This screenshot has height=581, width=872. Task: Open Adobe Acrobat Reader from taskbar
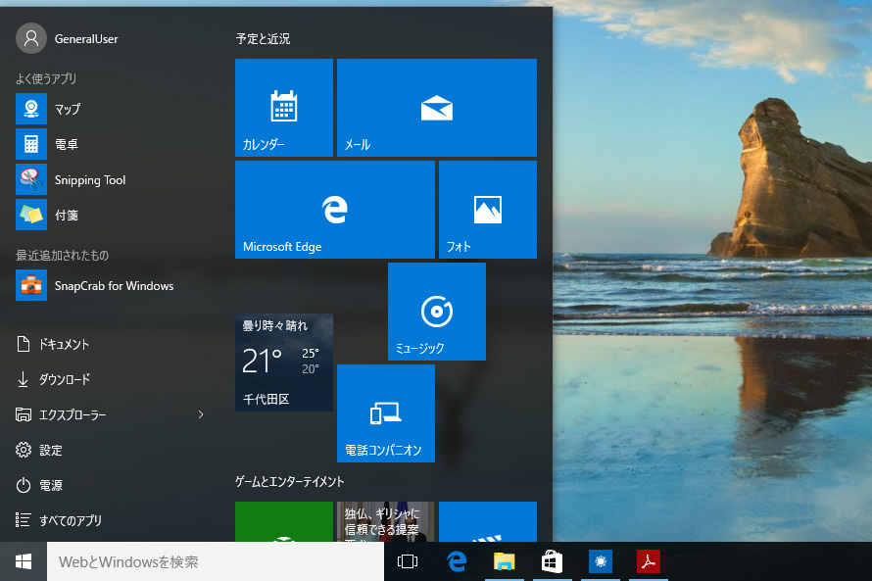pyautogui.click(x=649, y=561)
